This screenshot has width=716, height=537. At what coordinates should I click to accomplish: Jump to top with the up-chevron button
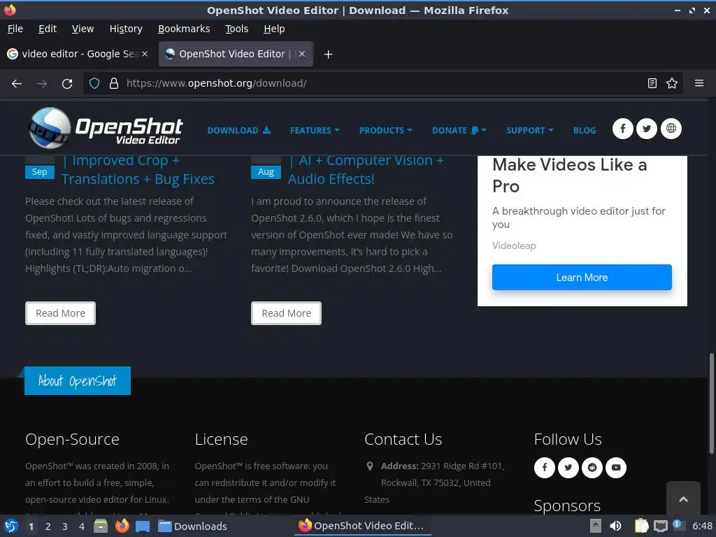click(x=683, y=499)
